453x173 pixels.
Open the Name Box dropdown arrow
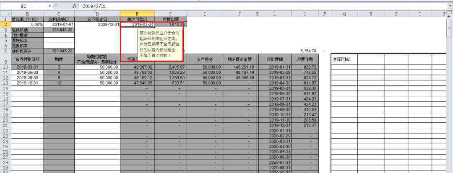pyautogui.click(x=49, y=6)
